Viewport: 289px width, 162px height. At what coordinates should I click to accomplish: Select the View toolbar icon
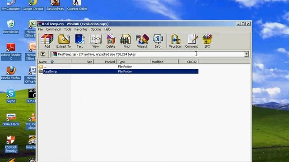pos(95,41)
